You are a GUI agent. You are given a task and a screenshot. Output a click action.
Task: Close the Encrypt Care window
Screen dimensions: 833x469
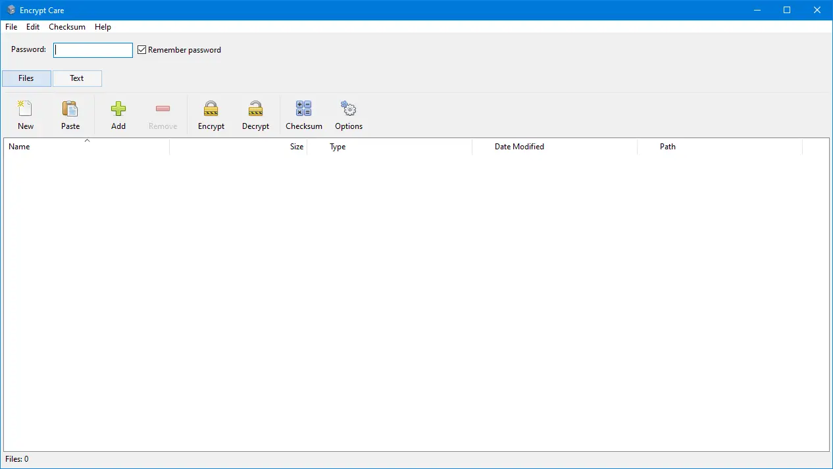[817, 10]
